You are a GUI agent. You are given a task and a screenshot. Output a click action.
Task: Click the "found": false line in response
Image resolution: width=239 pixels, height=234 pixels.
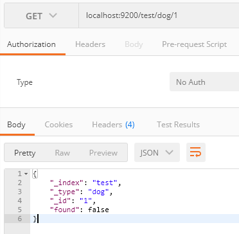point(80,210)
